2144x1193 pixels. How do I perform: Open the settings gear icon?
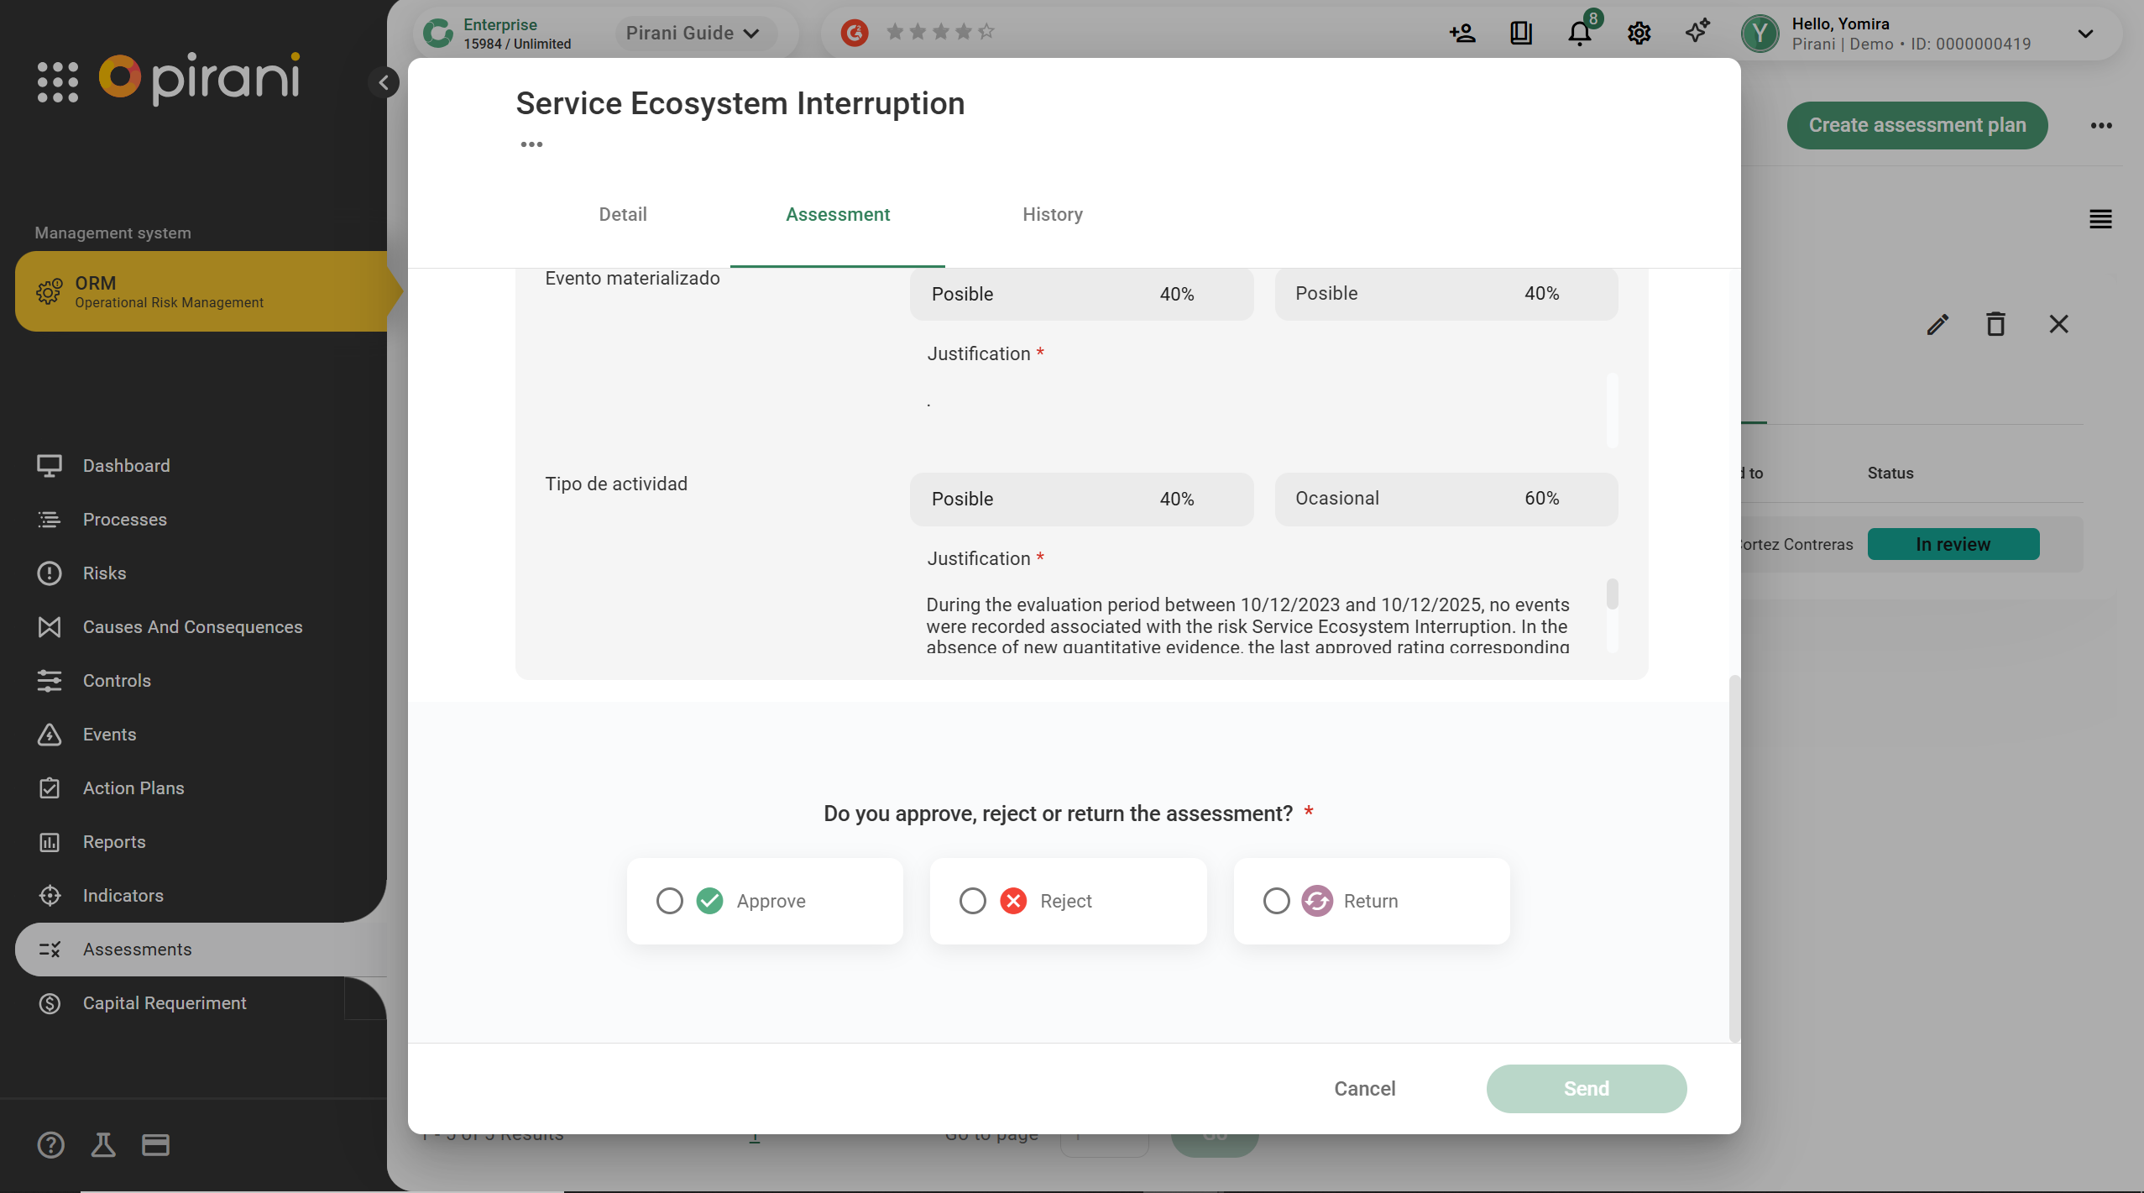click(1639, 34)
